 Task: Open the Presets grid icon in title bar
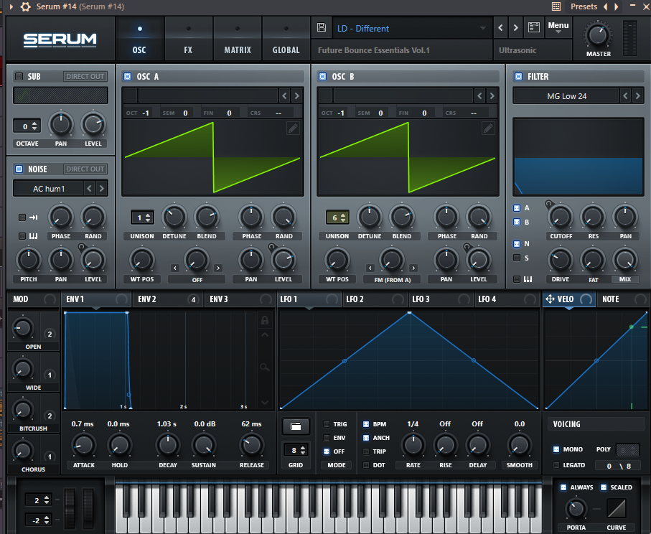click(x=556, y=6)
